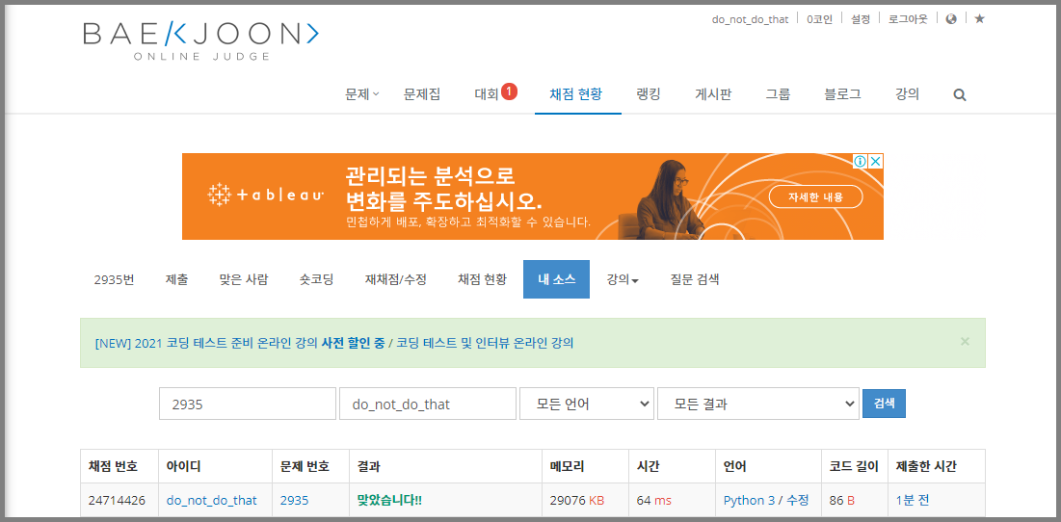Select the 내 소스 tab
Image resolution: width=1061 pixels, height=522 pixels.
(x=556, y=279)
